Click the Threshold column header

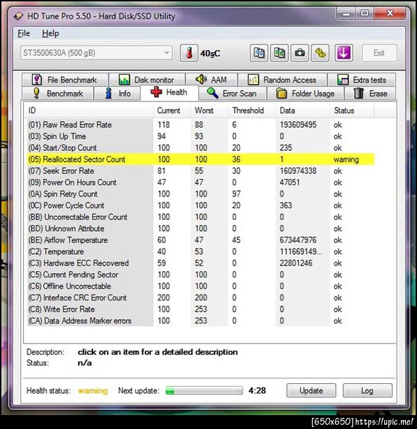252,110
